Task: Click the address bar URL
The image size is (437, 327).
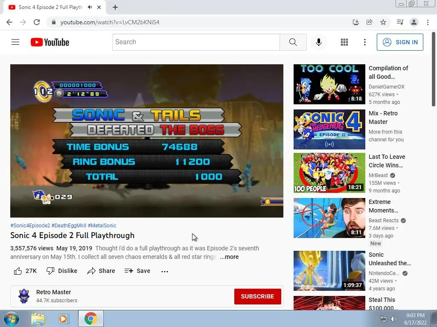Action: point(110,22)
